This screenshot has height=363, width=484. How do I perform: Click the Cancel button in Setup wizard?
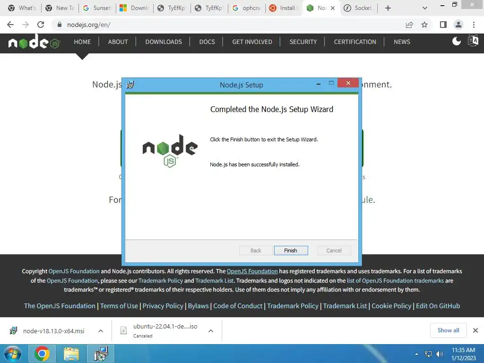(334, 251)
